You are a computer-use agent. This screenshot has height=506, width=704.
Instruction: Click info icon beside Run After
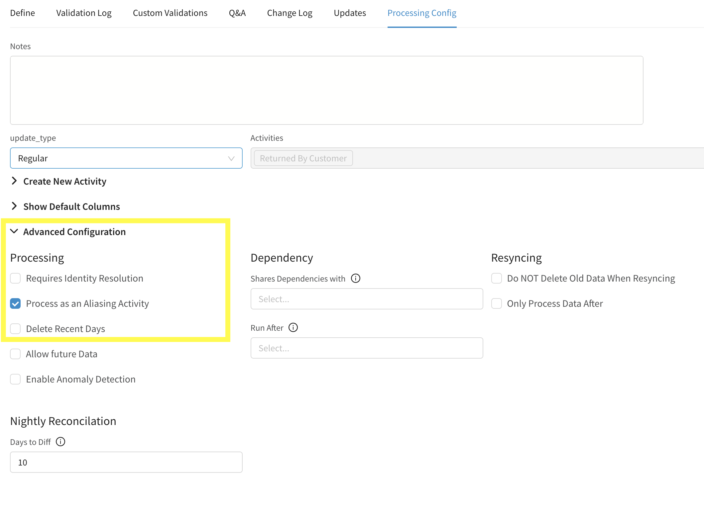pyautogui.click(x=293, y=327)
